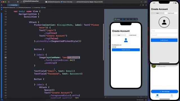Select Create Account segment in canvas preview
The height and width of the screenshot is (101, 180).
click(x=133, y=35)
